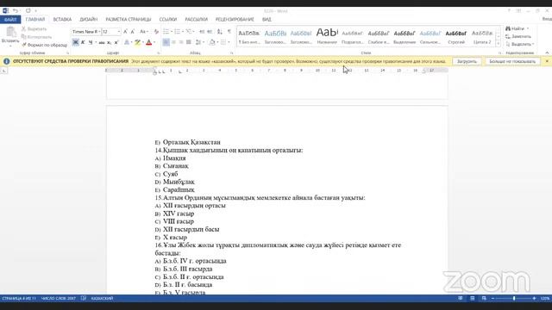Open the font size 12 dropdown
The image size is (552, 310).
pyautogui.click(x=119, y=32)
